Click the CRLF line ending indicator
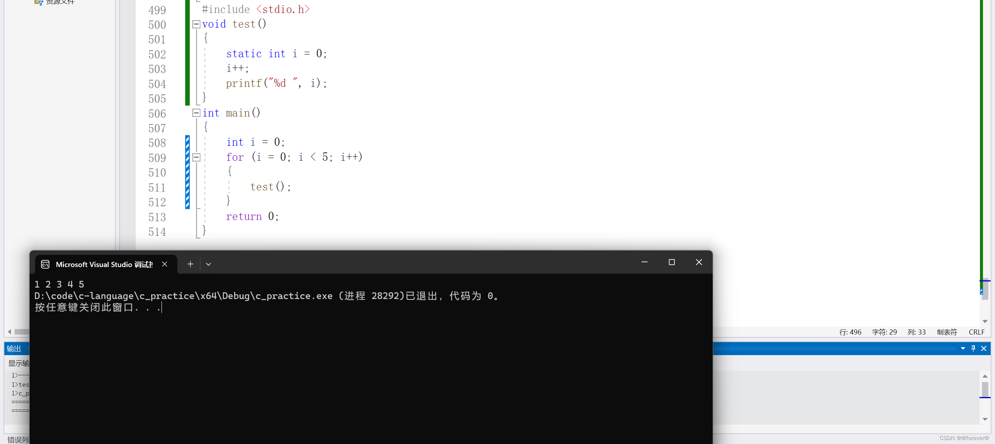 click(x=976, y=332)
